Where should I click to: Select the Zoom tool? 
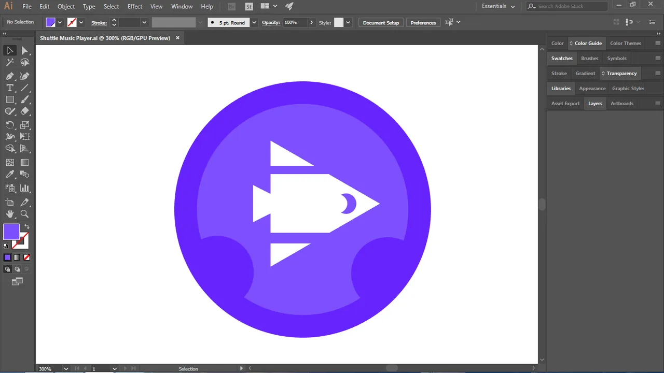click(x=24, y=214)
